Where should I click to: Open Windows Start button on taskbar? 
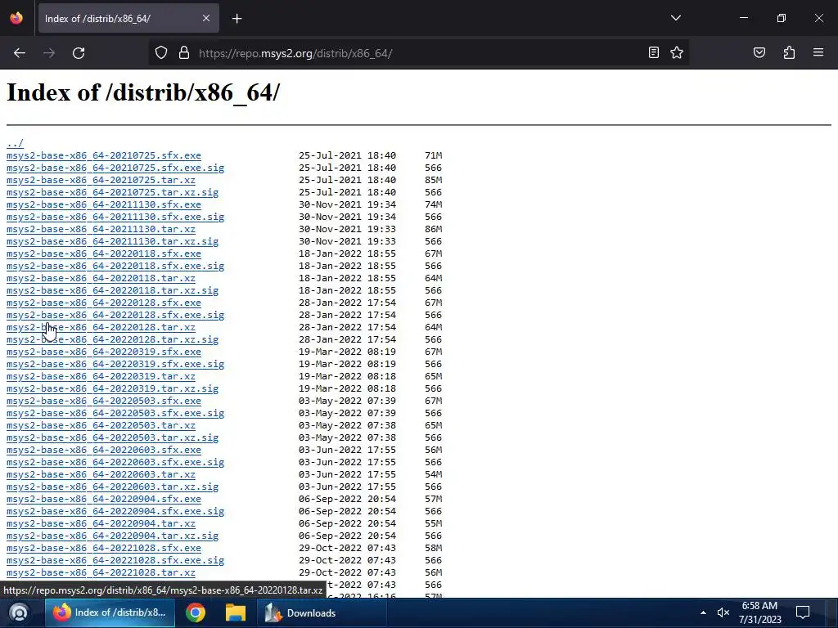click(19, 613)
